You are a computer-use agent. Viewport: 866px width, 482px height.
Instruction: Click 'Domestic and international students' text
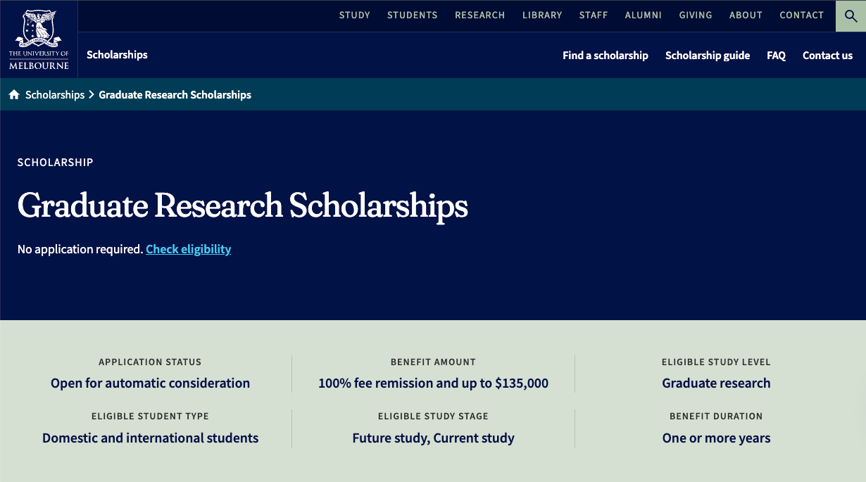click(150, 438)
